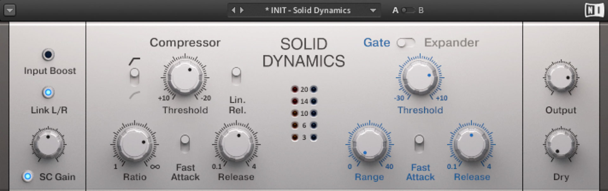The height and width of the screenshot is (191, 608).
Task: Click the Compressor Threshold knob
Action: coord(185,77)
